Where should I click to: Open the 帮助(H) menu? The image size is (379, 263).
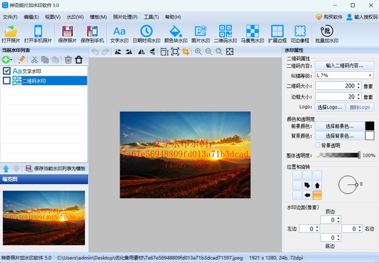point(173,17)
